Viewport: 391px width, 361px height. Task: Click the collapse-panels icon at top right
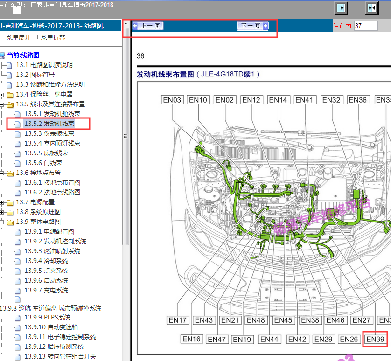[372, 8]
